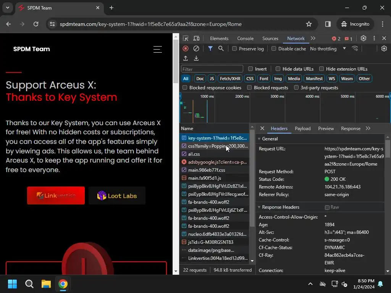Close the request details pane

click(262, 128)
